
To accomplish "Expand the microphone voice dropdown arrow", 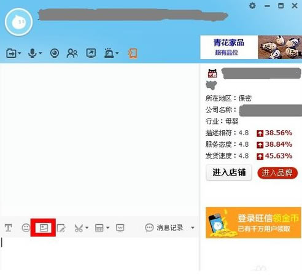I will 41,53.
